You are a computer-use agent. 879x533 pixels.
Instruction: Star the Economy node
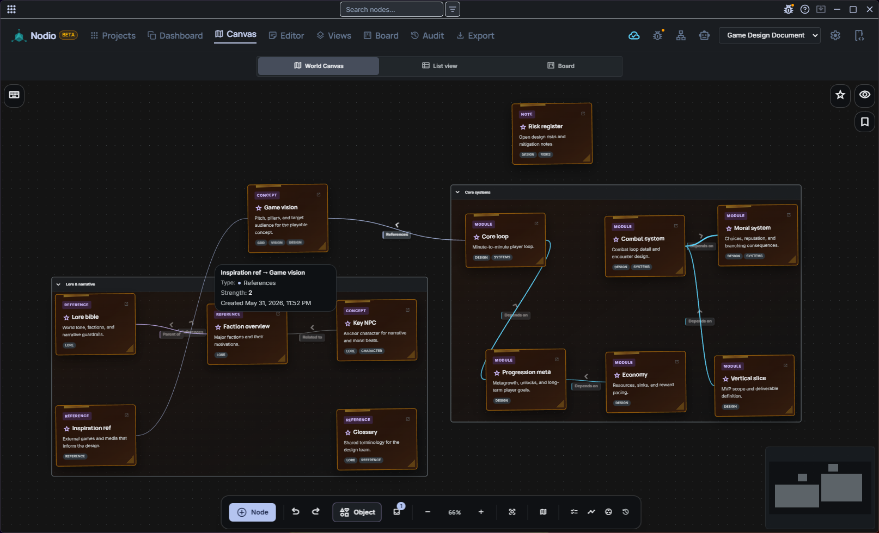point(617,375)
